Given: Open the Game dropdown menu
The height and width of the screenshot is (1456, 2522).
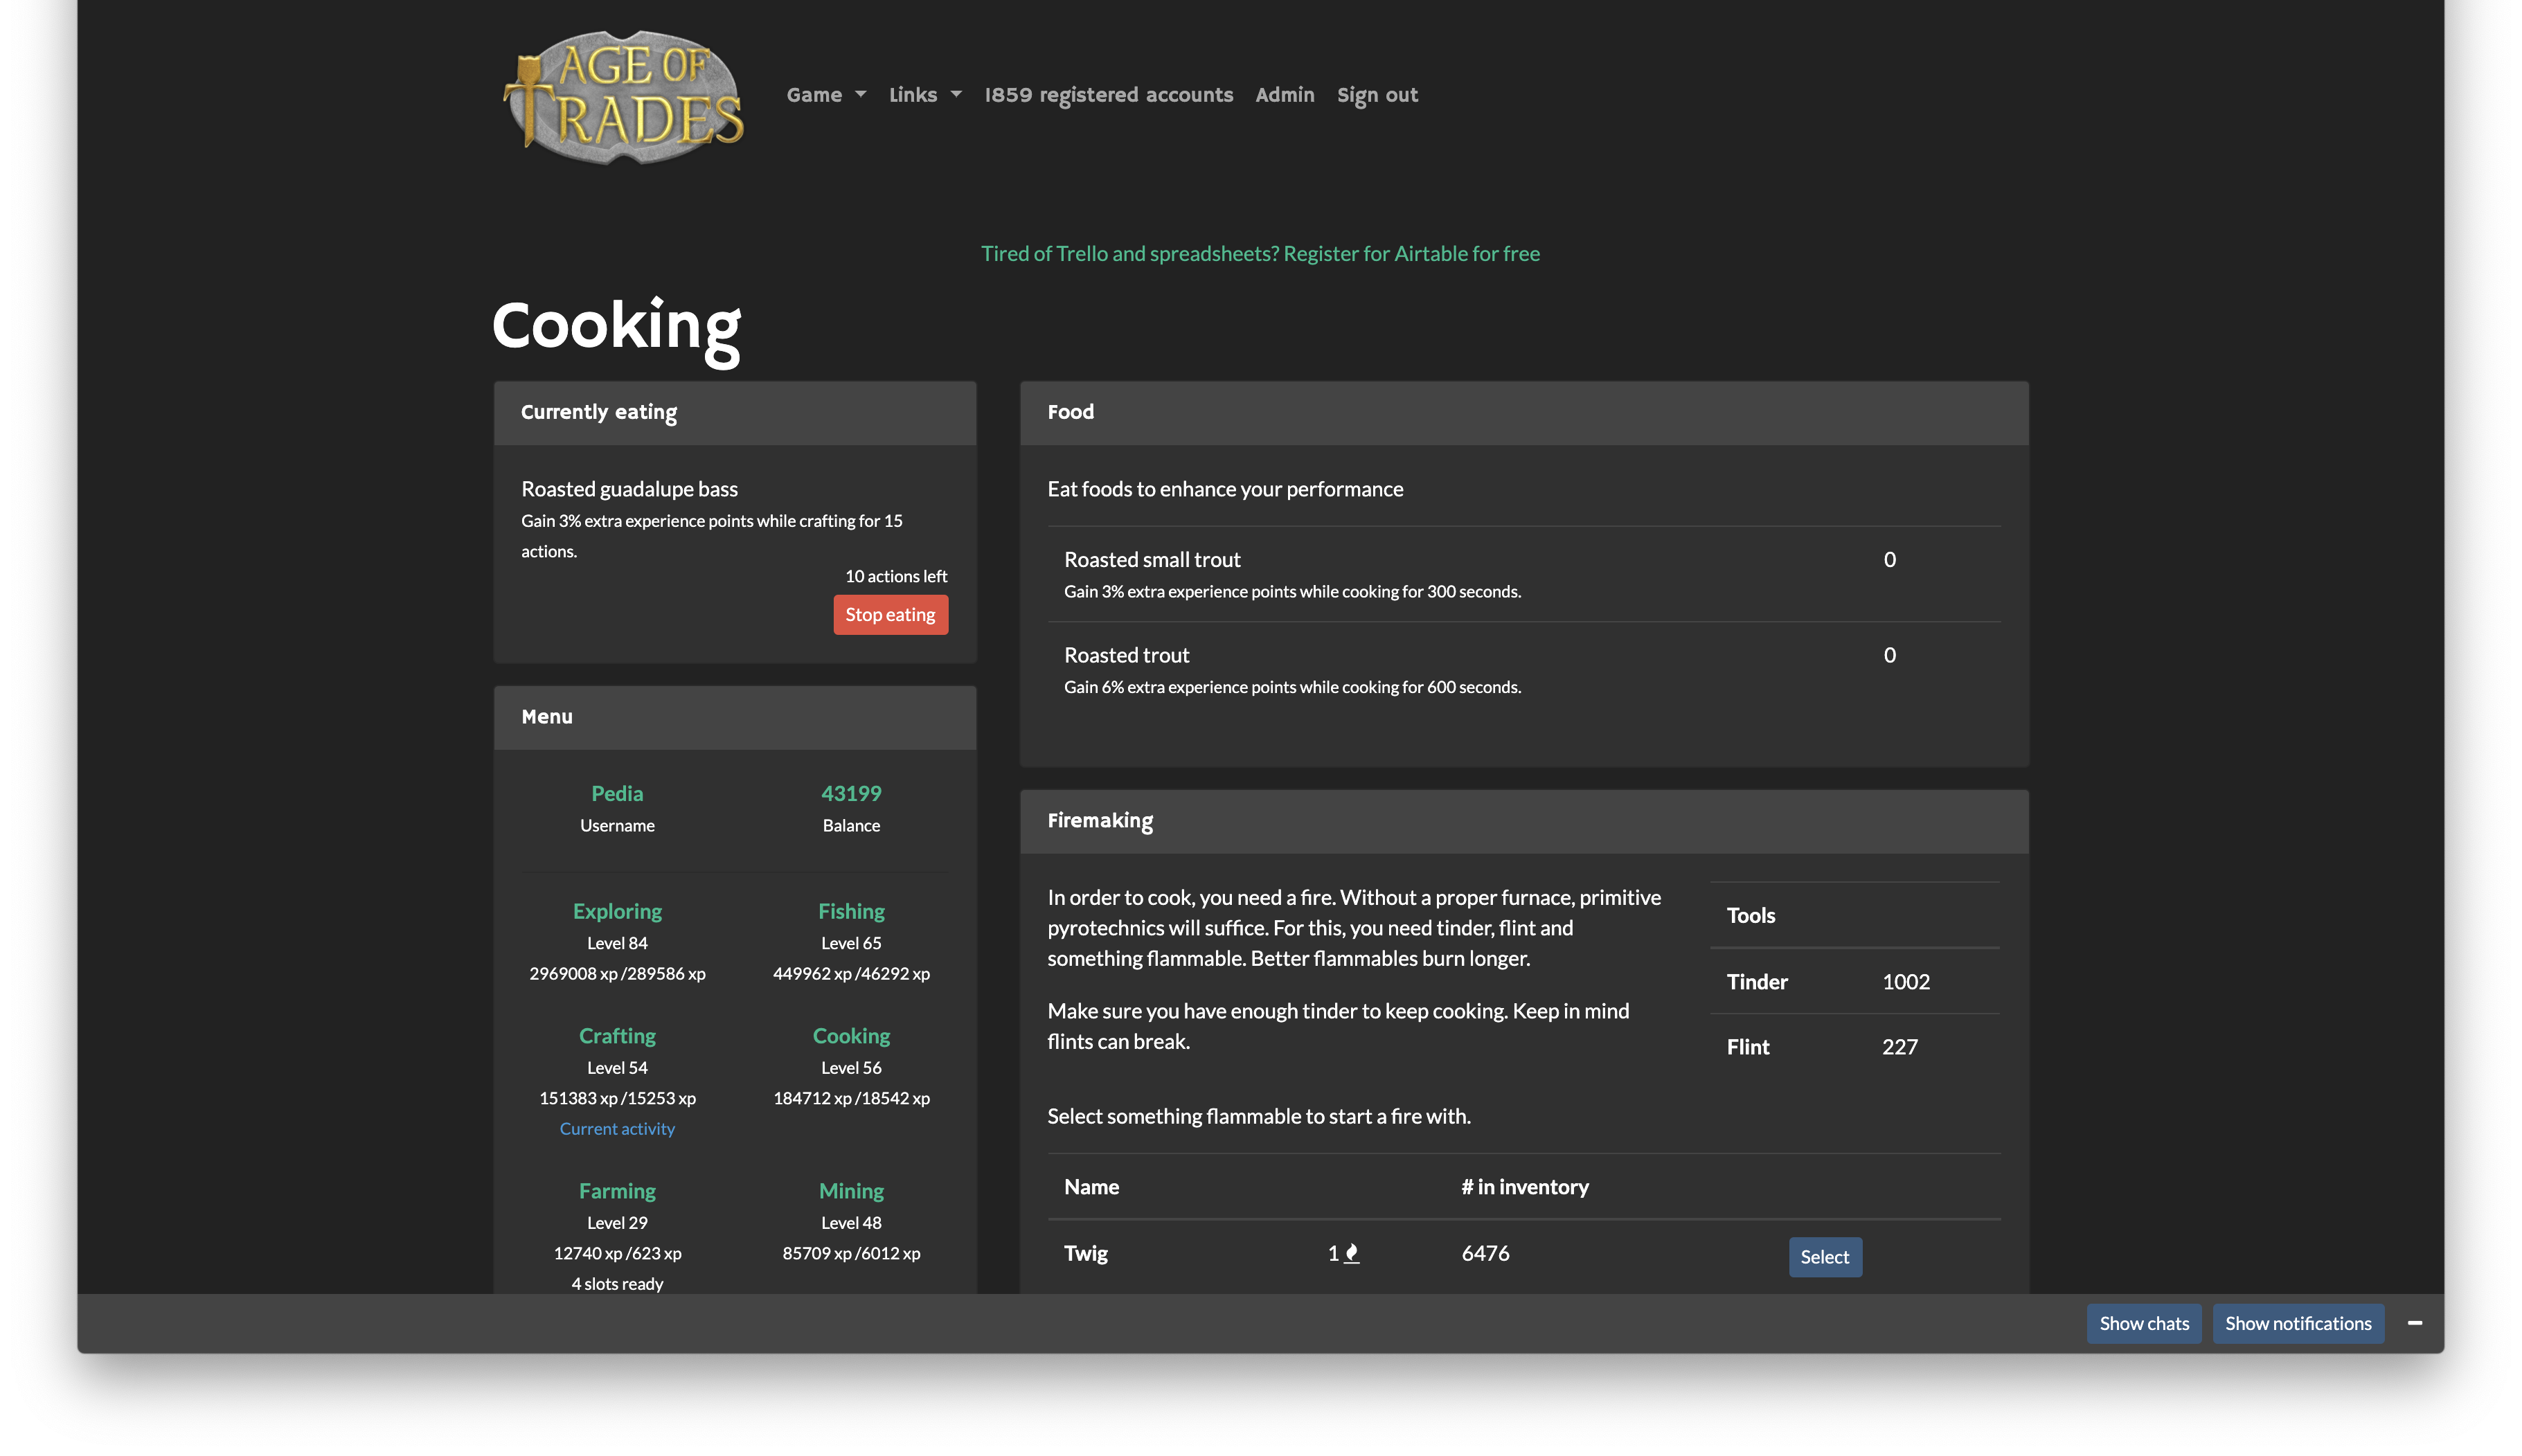Looking at the screenshot, I should (825, 95).
